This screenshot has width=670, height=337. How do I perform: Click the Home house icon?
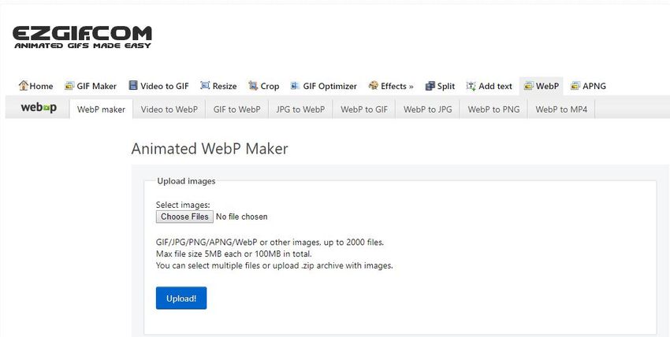(x=23, y=86)
